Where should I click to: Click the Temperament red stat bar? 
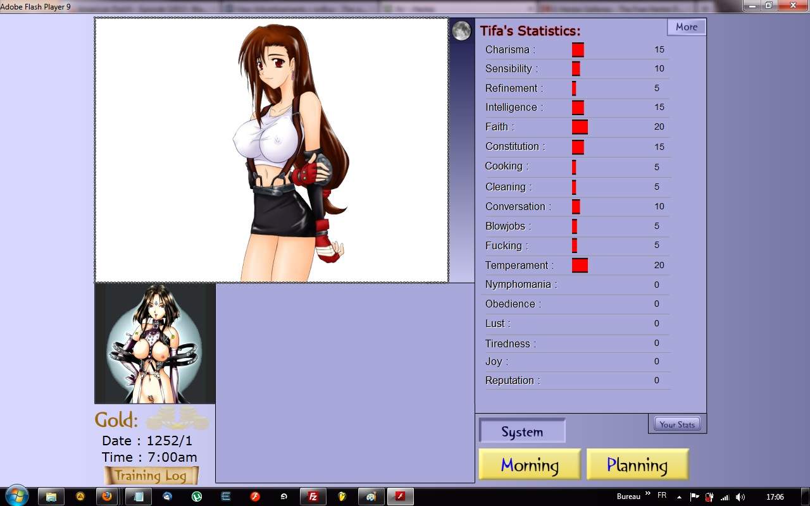[580, 265]
